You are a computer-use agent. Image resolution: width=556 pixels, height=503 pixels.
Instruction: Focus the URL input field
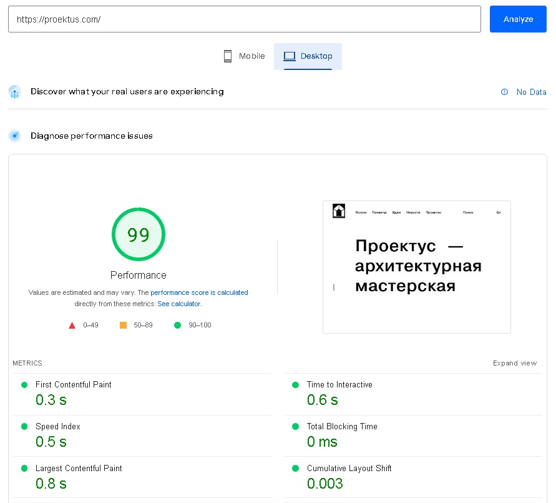[245, 19]
